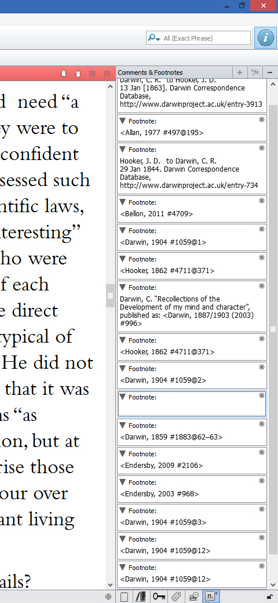This screenshot has width=278, height=603.
Task: Collapse the Bellon, 2011 footnote
Action: 122,202
